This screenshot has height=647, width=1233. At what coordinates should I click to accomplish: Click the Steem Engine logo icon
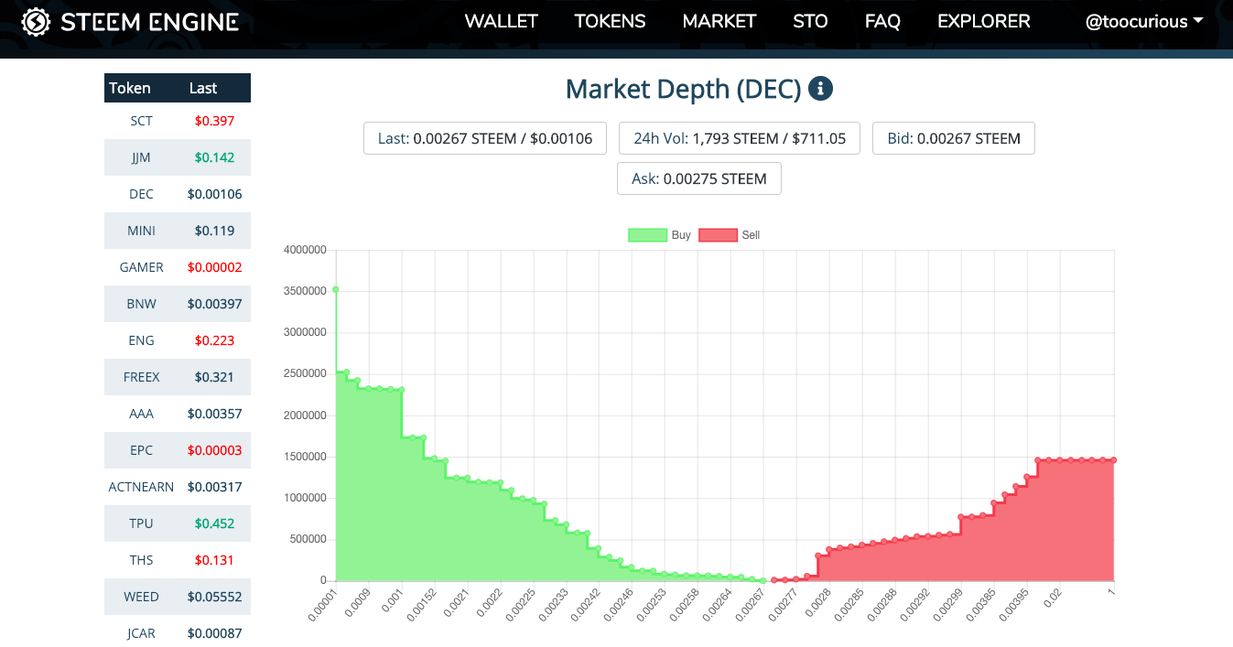(36, 22)
